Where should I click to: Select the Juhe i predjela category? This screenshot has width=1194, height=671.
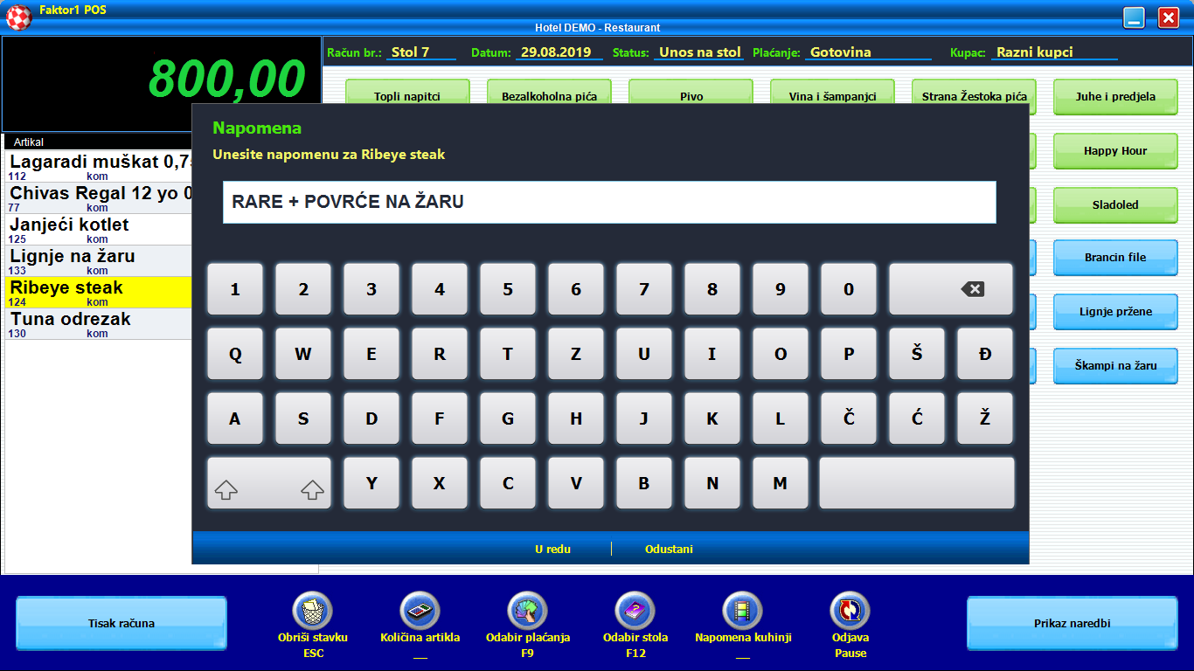(x=1114, y=97)
